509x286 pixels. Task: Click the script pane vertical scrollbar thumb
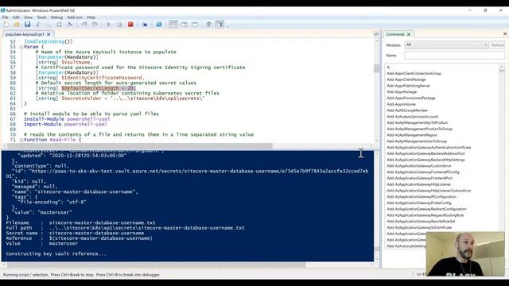376,68
